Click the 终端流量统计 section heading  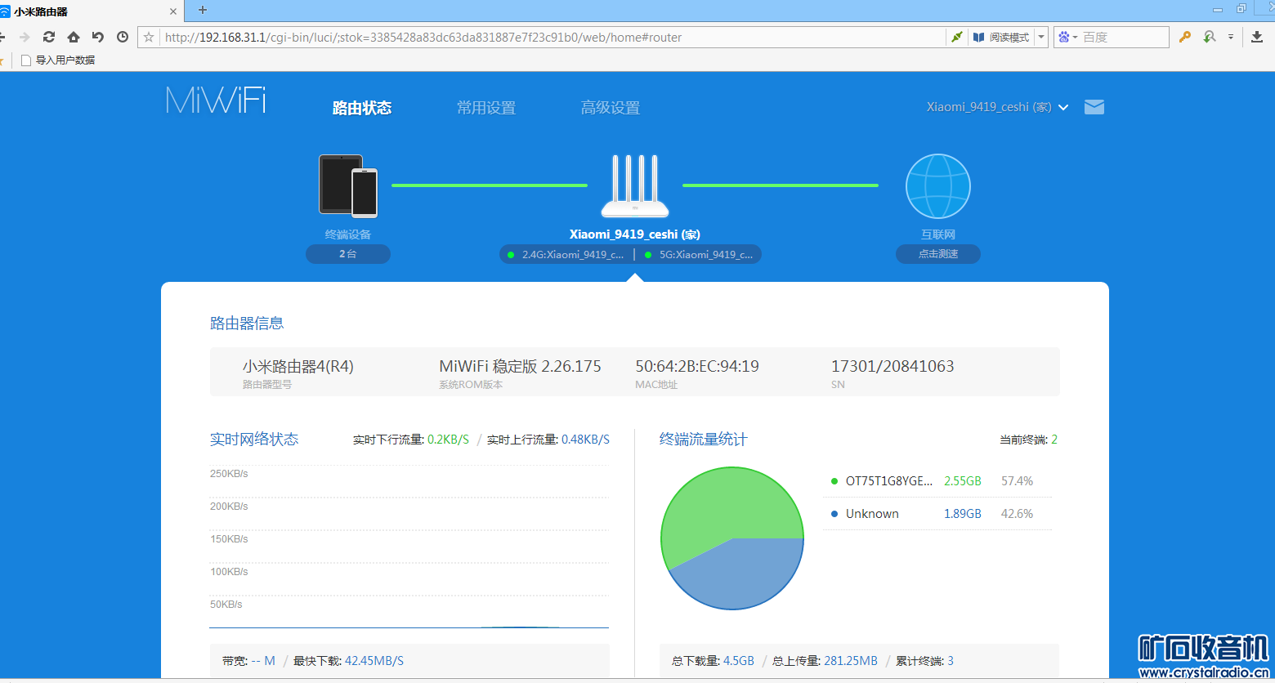[704, 440]
